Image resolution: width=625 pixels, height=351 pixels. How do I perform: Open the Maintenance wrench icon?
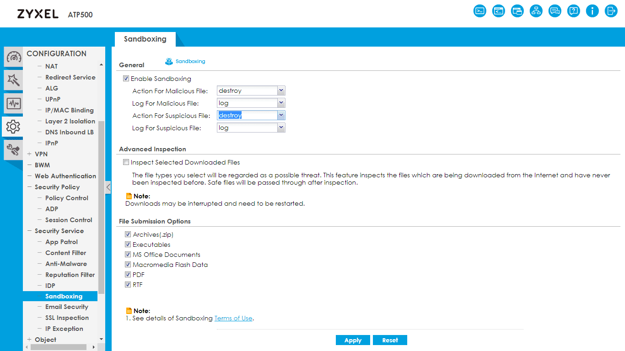(14, 149)
